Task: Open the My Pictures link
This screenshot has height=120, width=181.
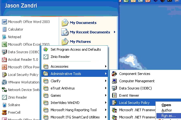Action: click(80, 42)
